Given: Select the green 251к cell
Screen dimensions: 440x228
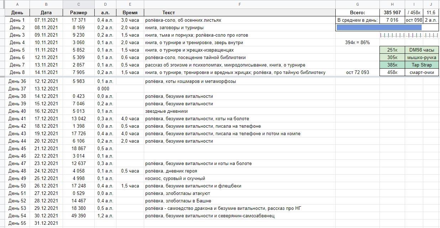Looking at the screenshot, I should pos(392,50).
